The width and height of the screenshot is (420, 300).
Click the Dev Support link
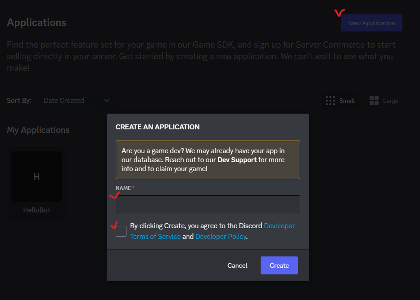(237, 160)
